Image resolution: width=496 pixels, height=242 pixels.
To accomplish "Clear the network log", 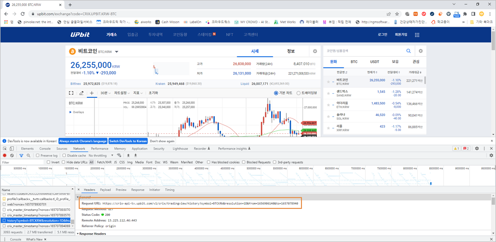I will [x=12, y=156].
